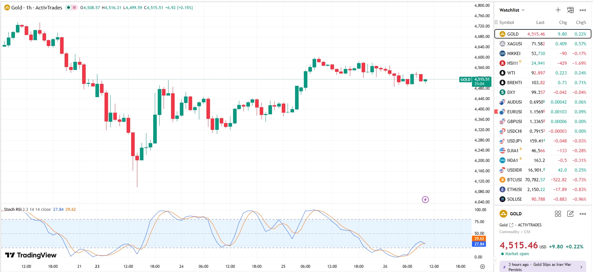Open the note editor for GOLD
593x272 pixels.
coord(570,214)
